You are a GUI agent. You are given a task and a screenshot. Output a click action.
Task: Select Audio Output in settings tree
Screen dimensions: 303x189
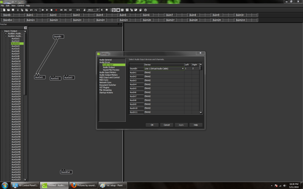click(109, 67)
